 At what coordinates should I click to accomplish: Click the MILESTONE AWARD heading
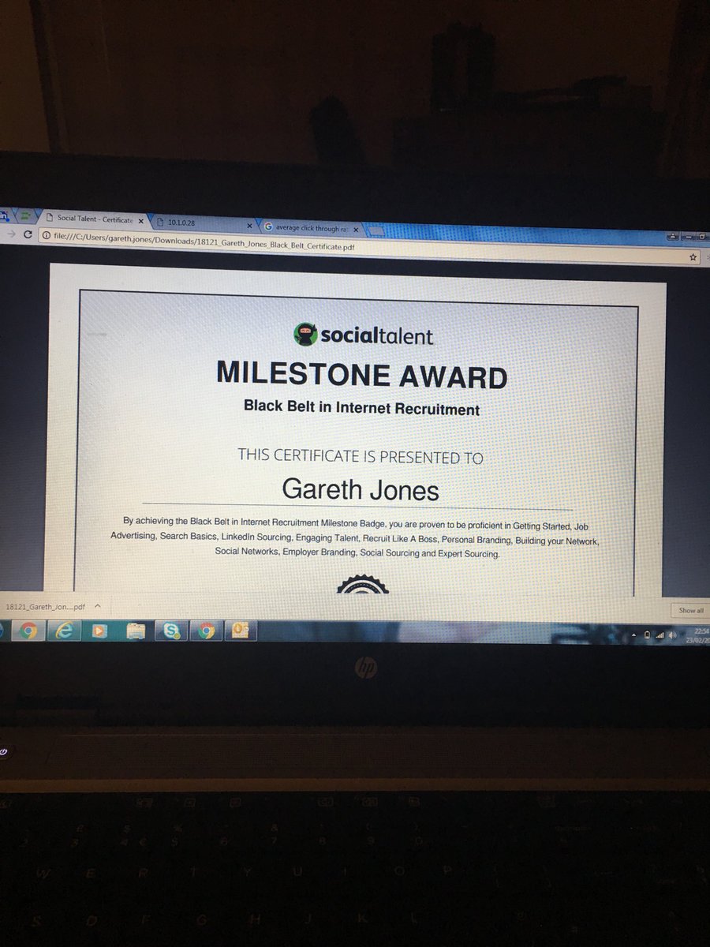coord(362,375)
